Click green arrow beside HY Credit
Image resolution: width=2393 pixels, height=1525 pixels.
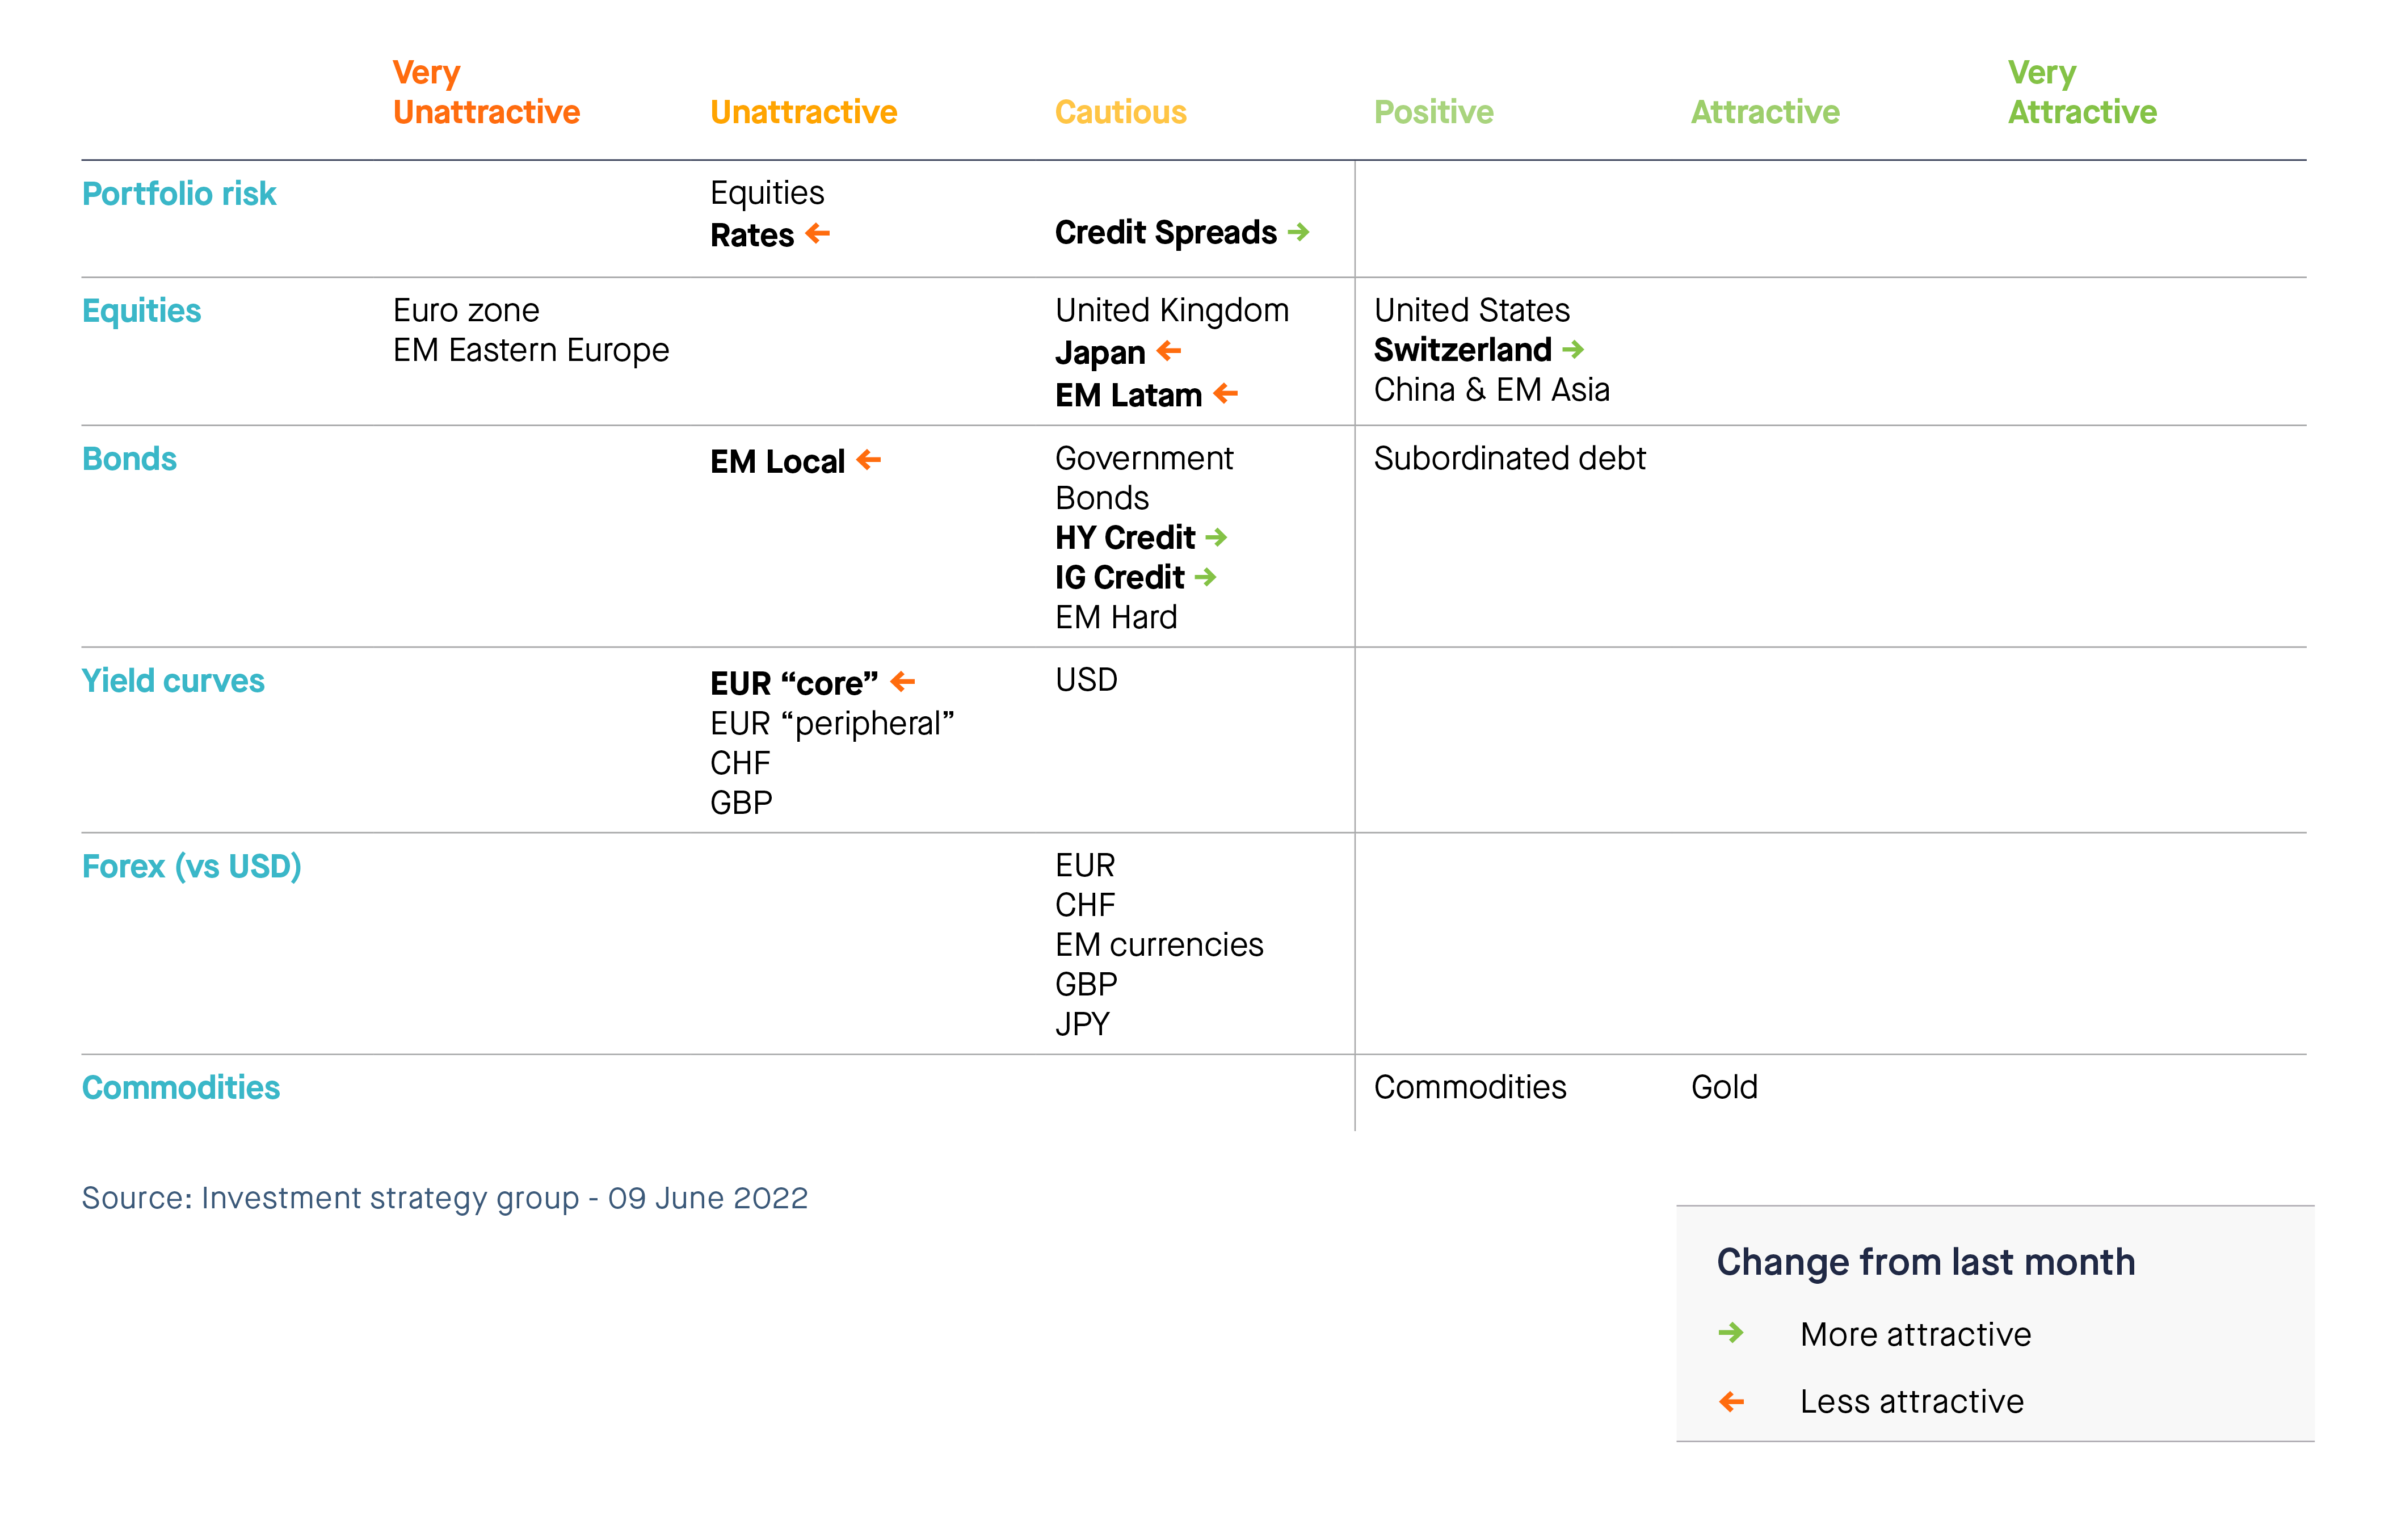tap(1217, 537)
